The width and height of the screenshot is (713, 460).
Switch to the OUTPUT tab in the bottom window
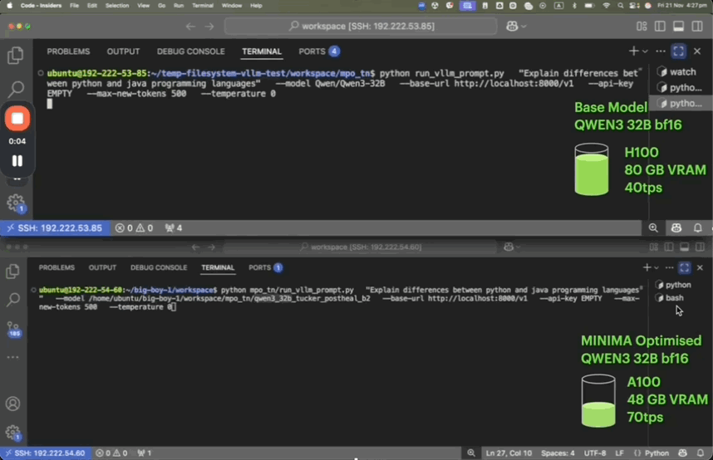102,267
